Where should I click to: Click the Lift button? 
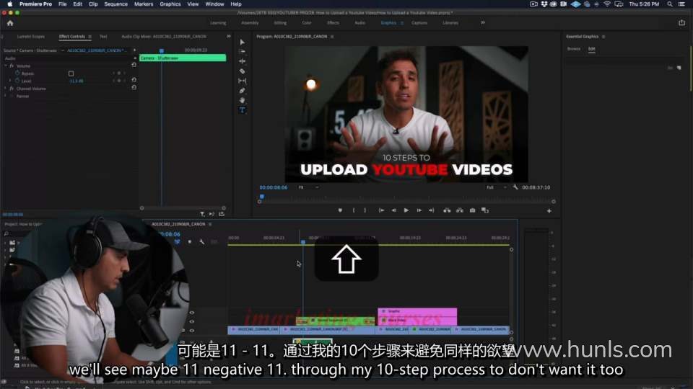448,210
